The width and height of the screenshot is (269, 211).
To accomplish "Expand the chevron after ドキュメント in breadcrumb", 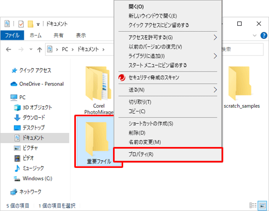I will [103, 50].
